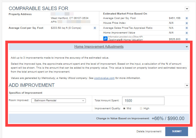The height and width of the screenshot is (138, 196).
Task: Click Delete Improvement link
Action: click(149, 131)
